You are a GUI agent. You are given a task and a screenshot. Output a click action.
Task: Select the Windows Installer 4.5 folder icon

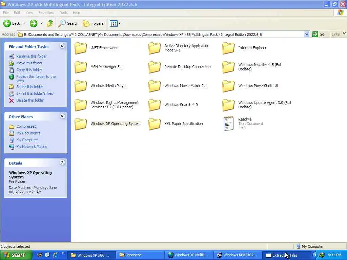tap(228, 67)
